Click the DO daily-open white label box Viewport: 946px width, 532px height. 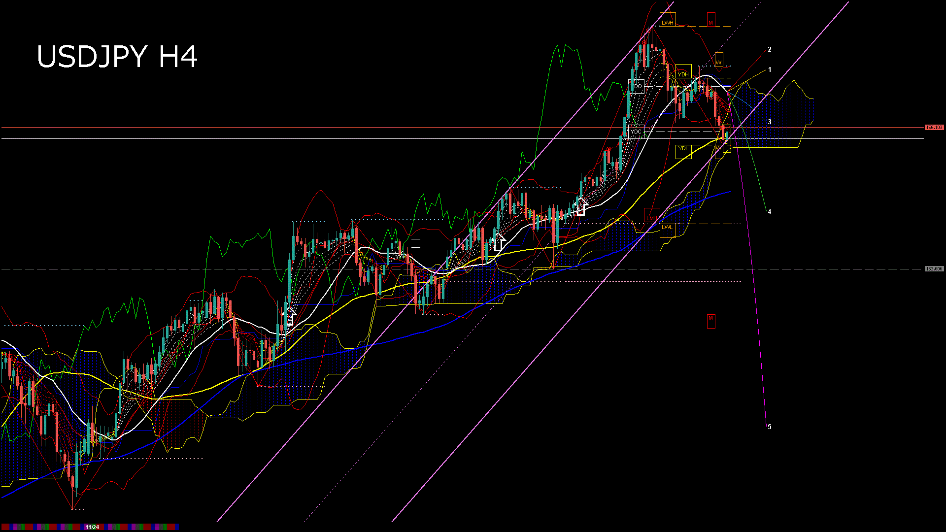[637, 86]
